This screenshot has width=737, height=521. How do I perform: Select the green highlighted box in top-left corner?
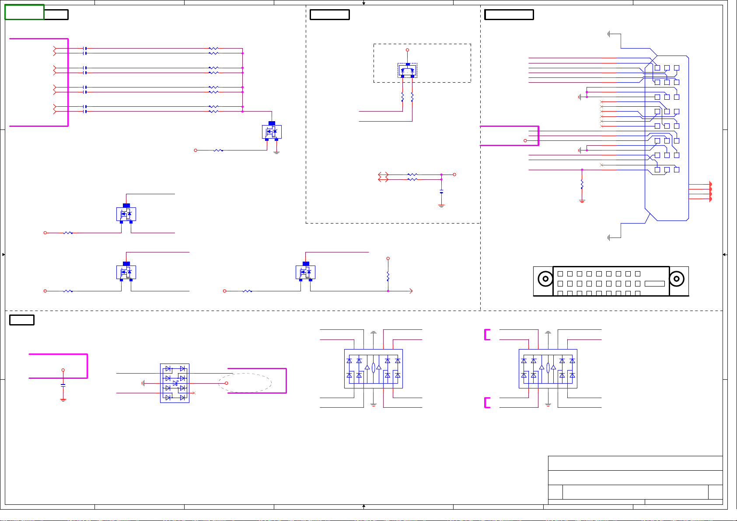click(x=24, y=12)
